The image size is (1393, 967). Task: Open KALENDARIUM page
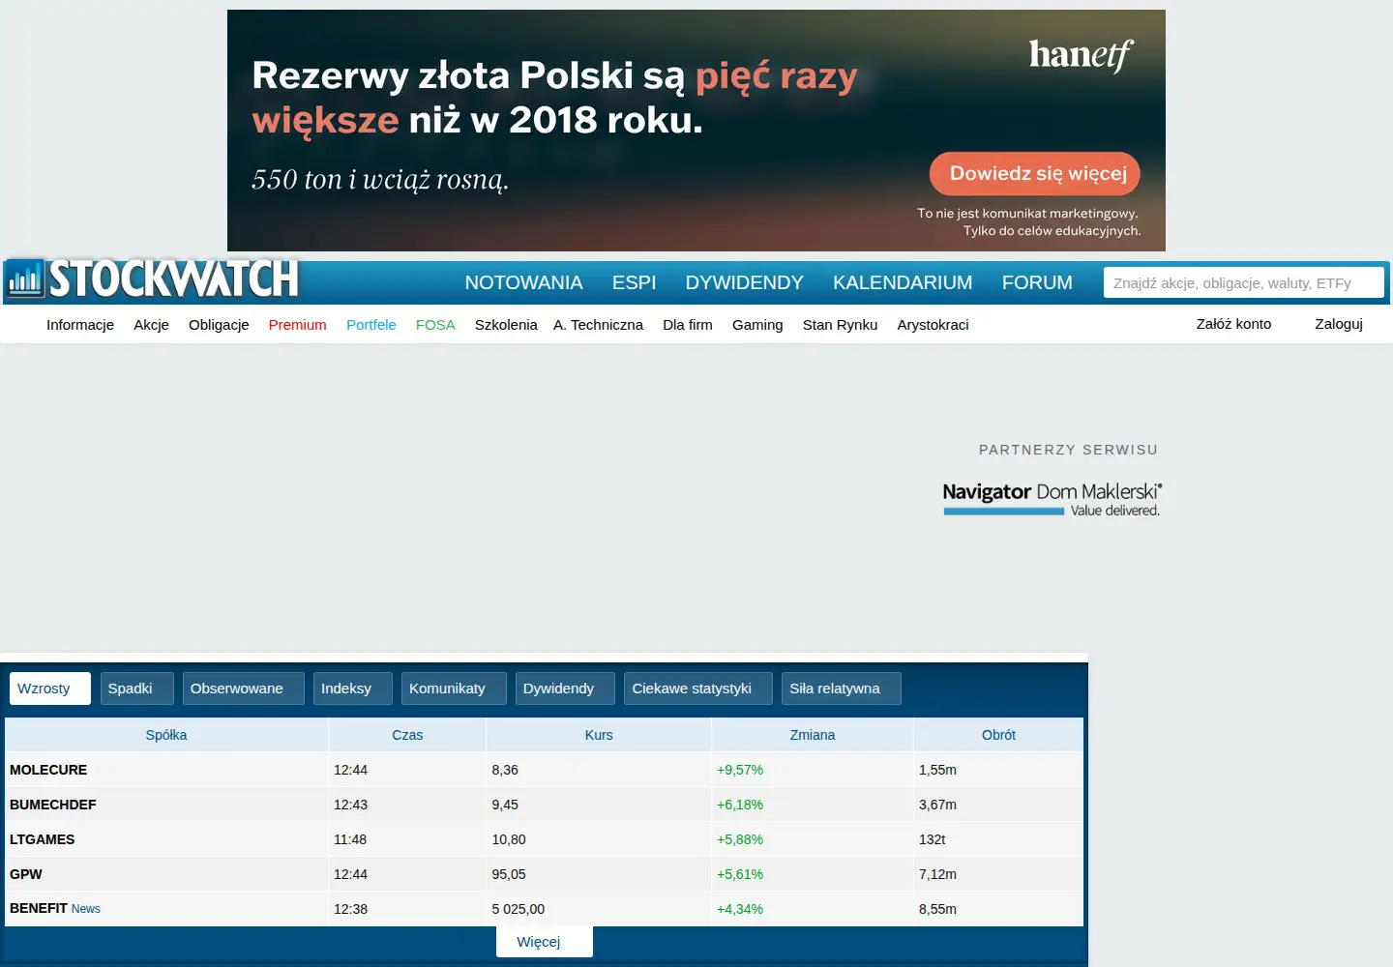903,282
